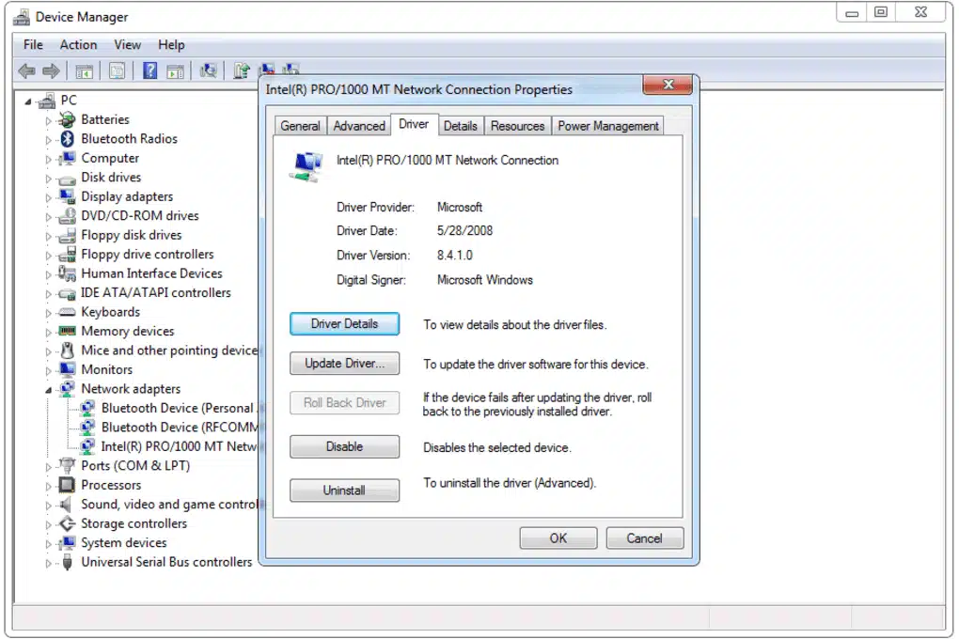The image size is (959, 639).
Task: Click the blue Help question mark icon
Action: 149,70
